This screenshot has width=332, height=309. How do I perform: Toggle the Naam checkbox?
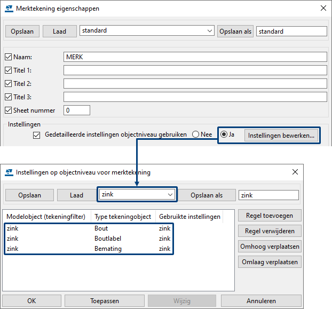(x=8, y=57)
